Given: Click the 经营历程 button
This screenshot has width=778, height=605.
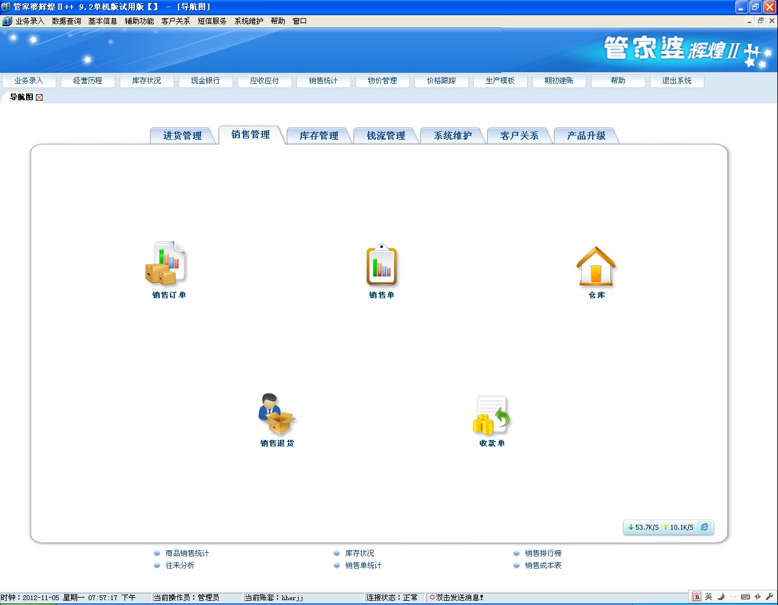Looking at the screenshot, I should pos(88,80).
